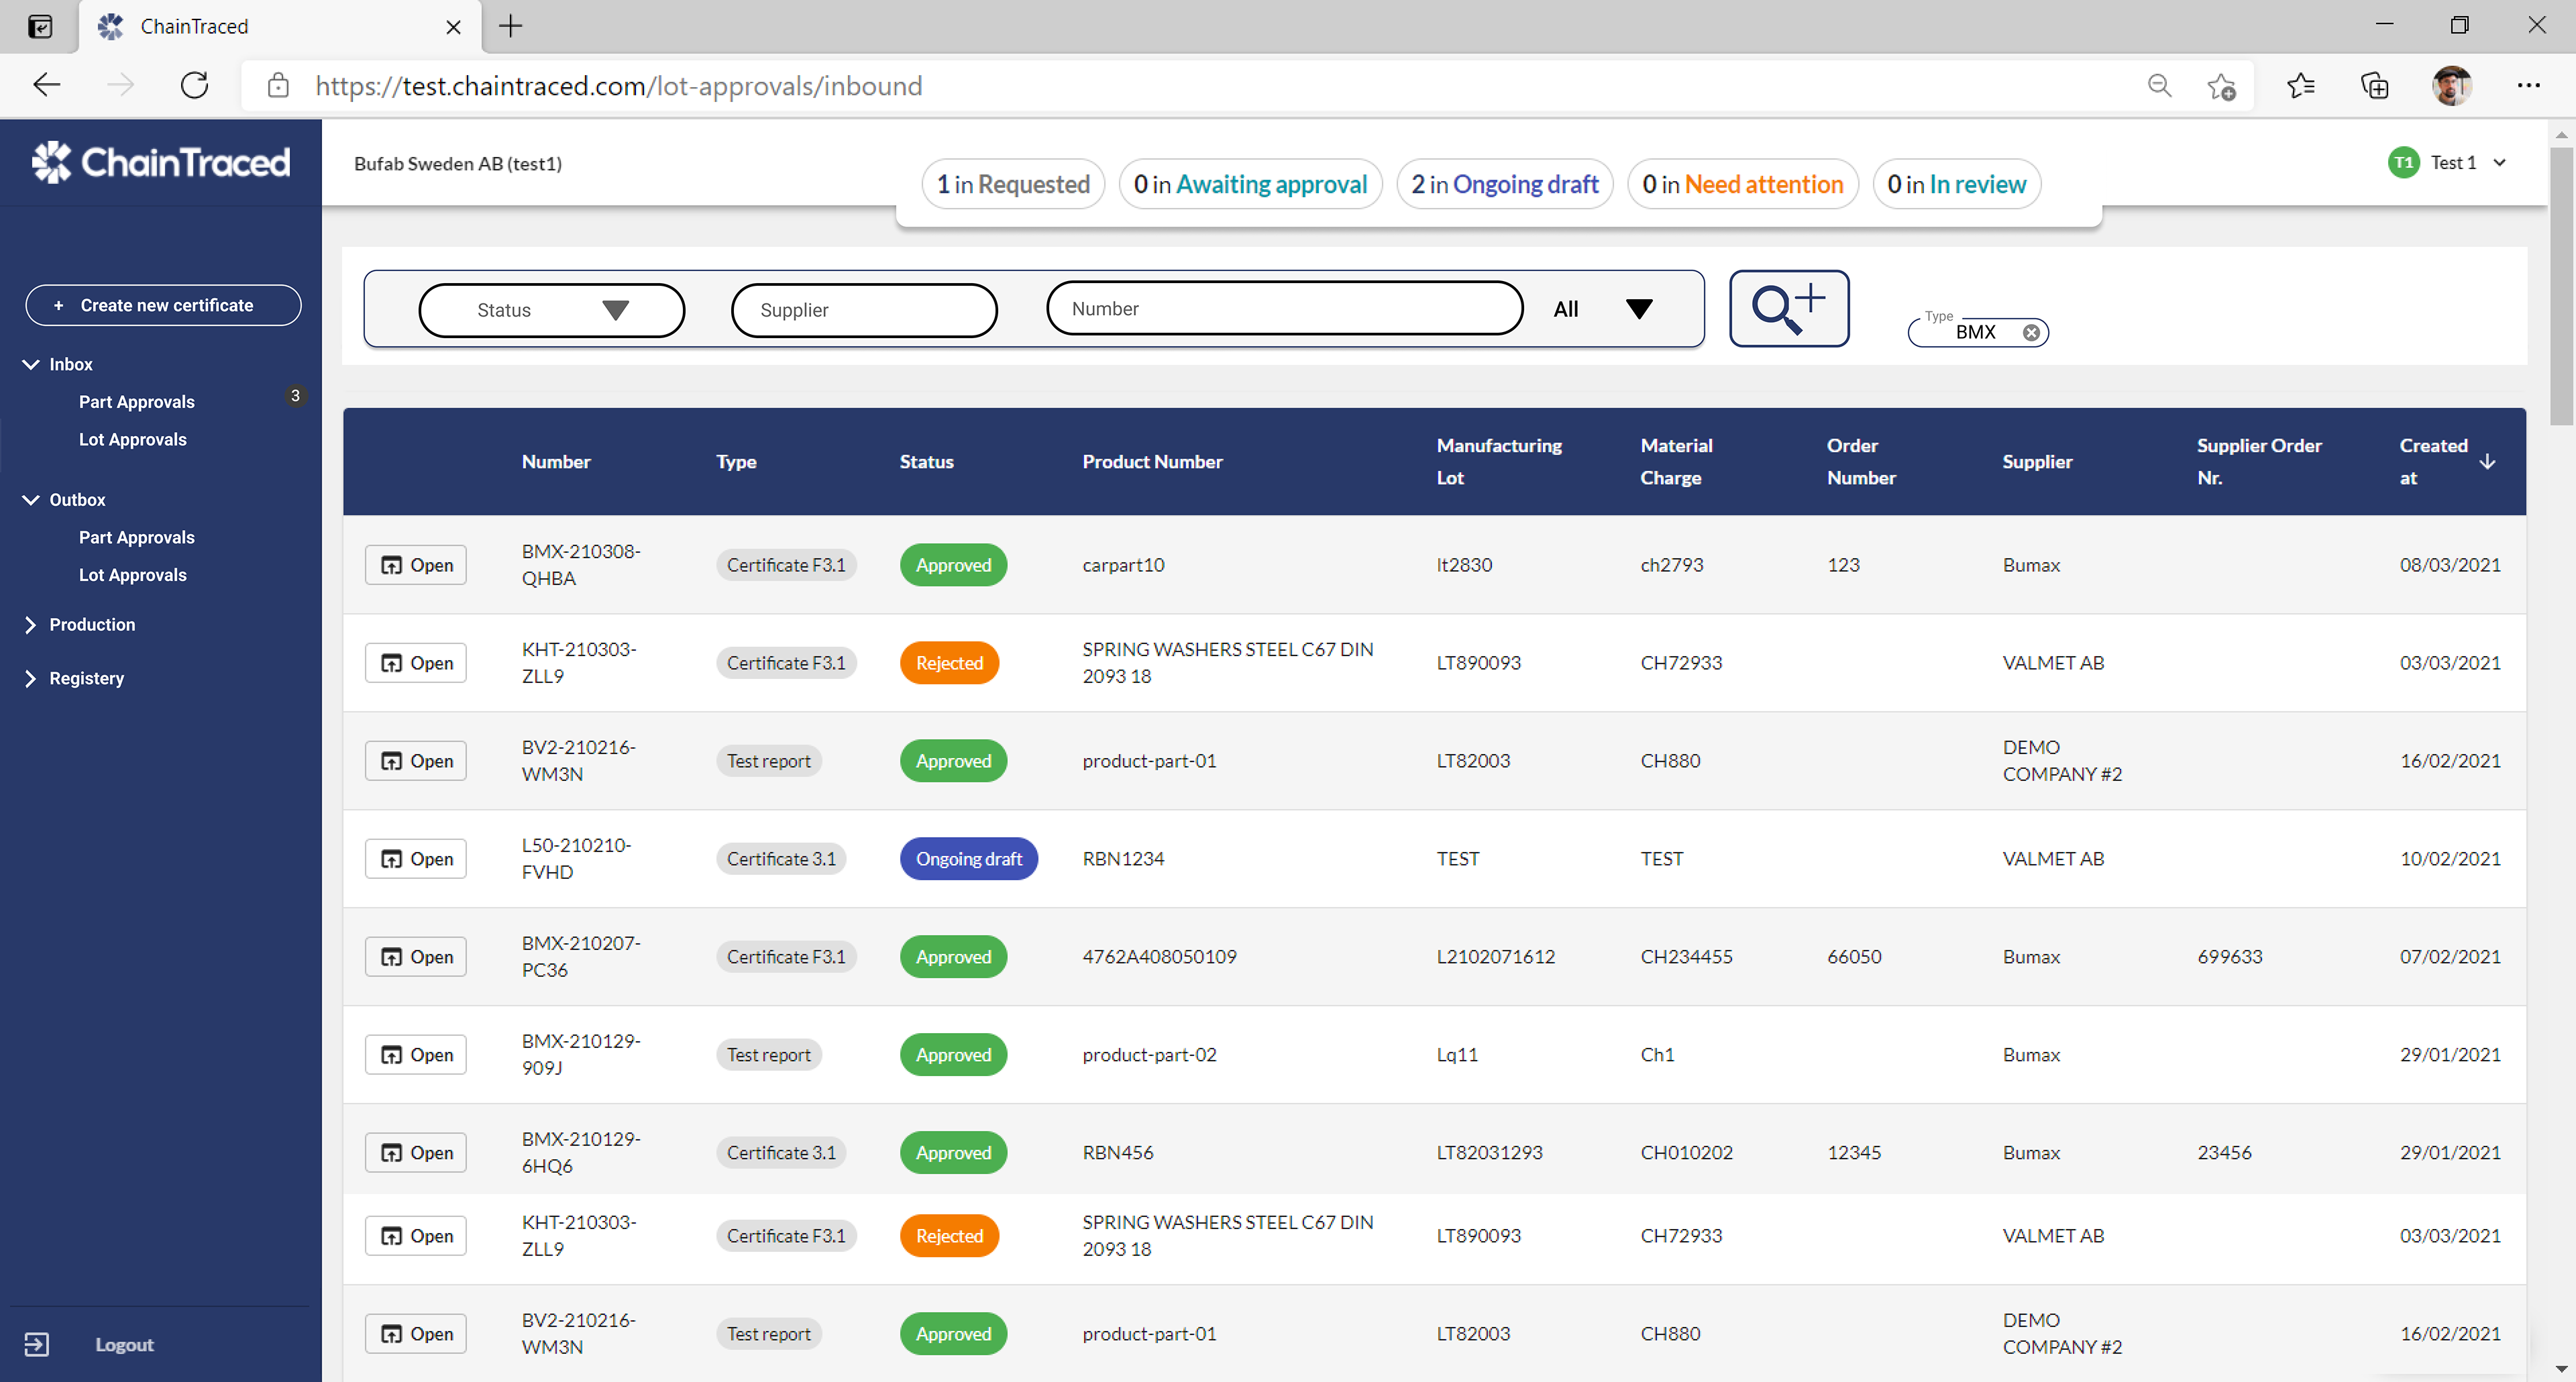The height and width of the screenshot is (1382, 2576).
Task: Click the Type column header
Action: (736, 461)
